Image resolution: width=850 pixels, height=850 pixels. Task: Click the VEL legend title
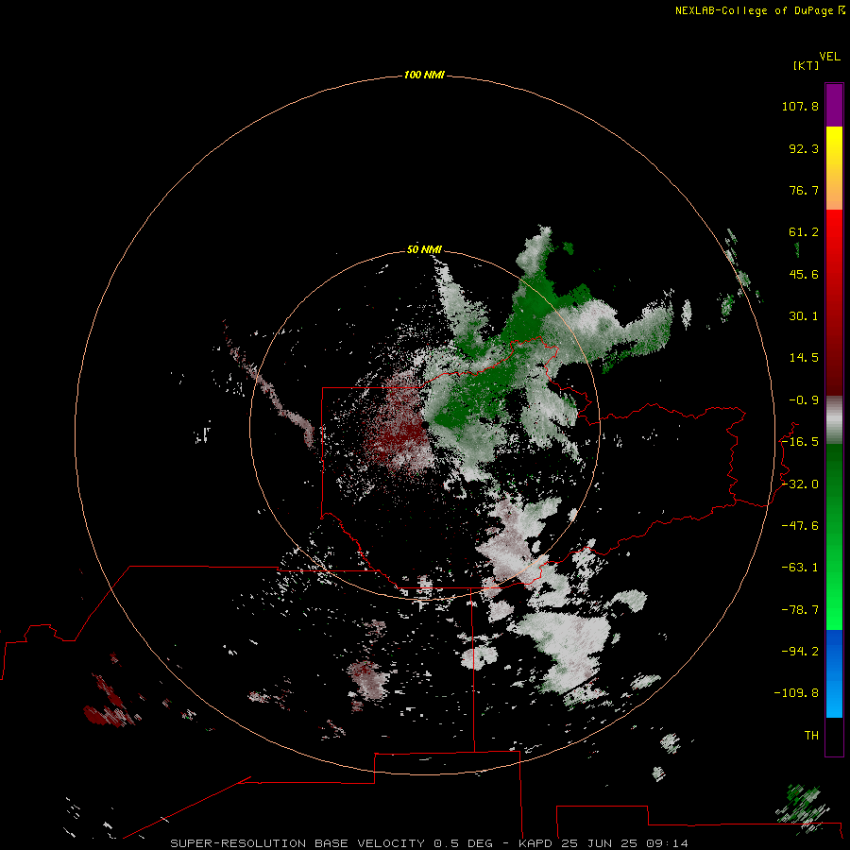pyautogui.click(x=830, y=56)
